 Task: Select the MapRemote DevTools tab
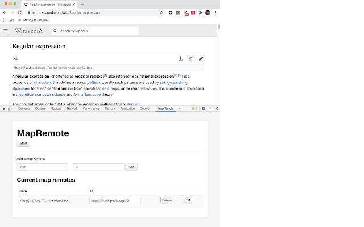tap(166, 108)
